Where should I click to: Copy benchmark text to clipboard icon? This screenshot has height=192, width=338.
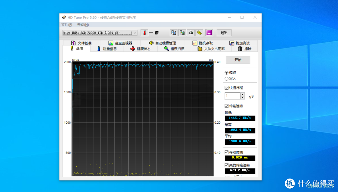coord(173,33)
